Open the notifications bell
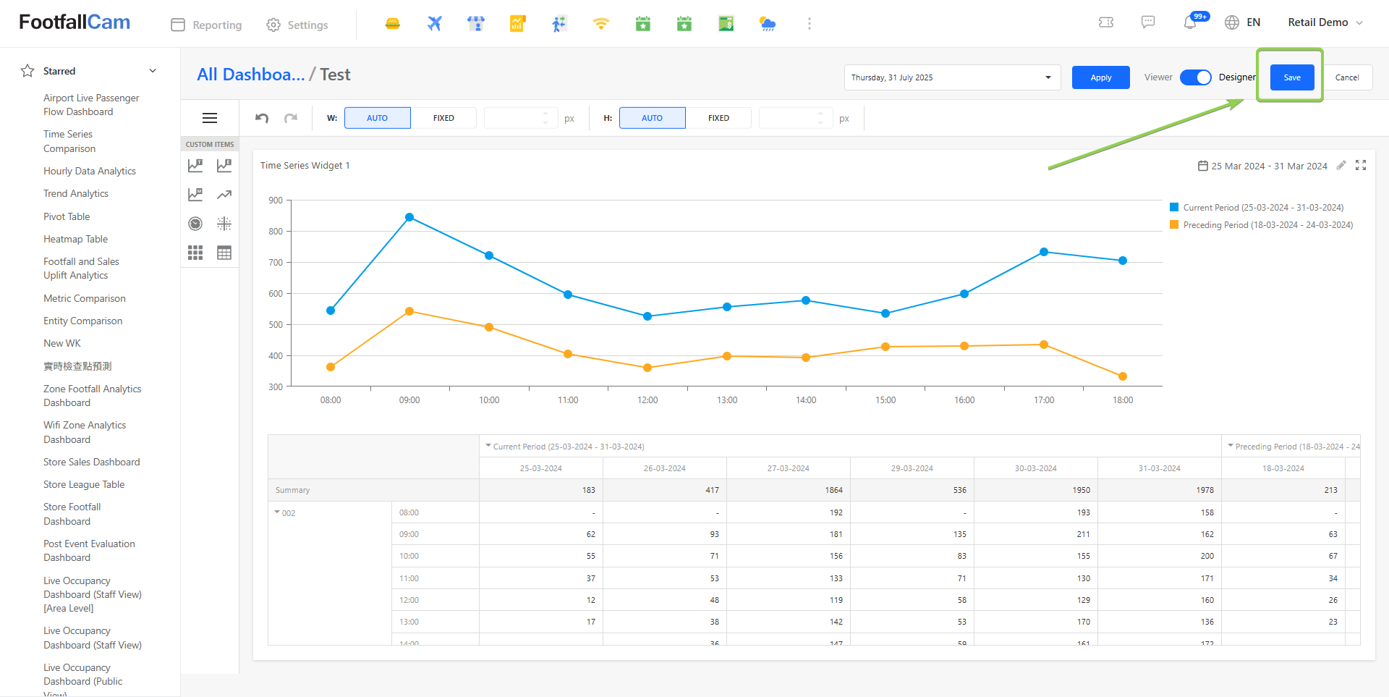 [1190, 23]
